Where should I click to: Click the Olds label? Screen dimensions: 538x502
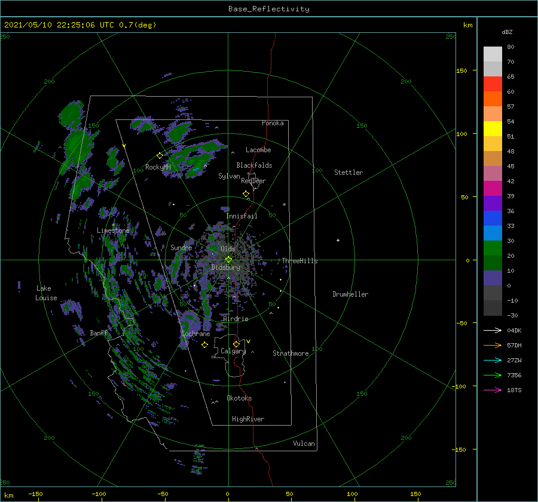[228, 248]
